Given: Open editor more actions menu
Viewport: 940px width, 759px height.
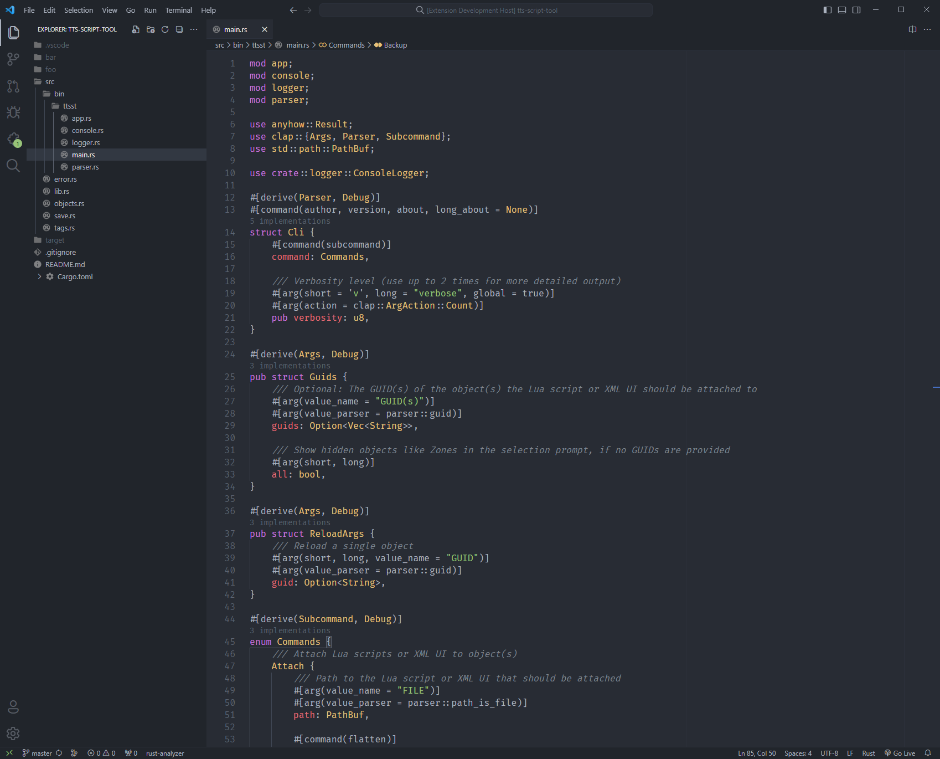Looking at the screenshot, I should [927, 29].
